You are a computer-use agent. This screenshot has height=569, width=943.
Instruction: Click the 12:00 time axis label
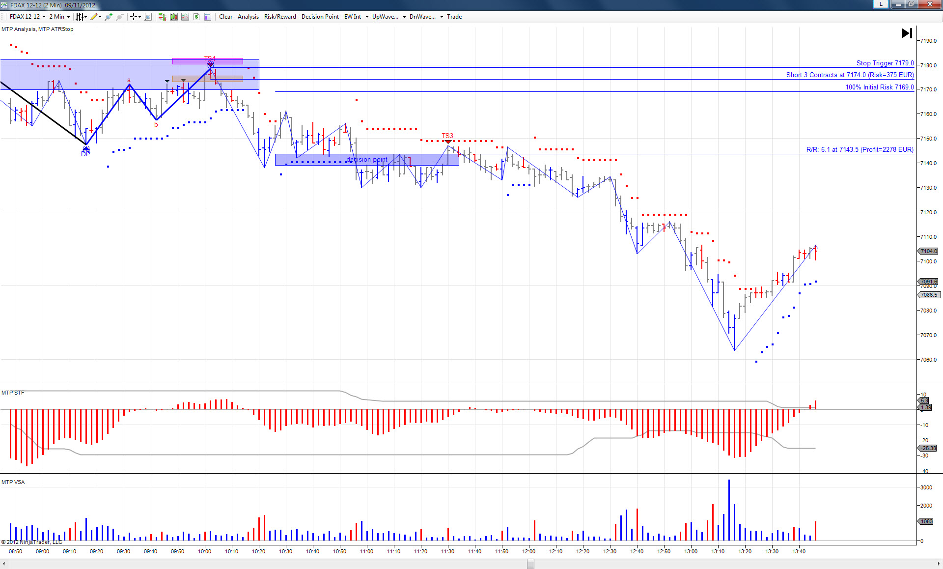tap(529, 551)
